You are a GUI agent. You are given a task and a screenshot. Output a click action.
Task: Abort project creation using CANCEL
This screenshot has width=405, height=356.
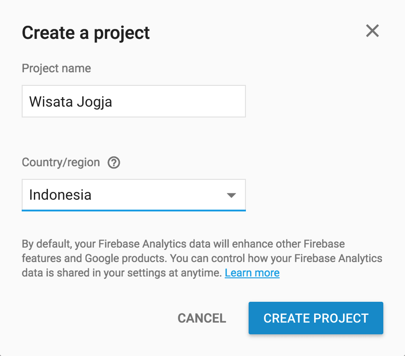202,318
